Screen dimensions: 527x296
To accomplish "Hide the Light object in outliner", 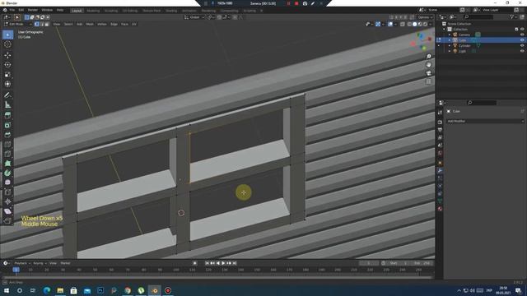I will click(522, 51).
